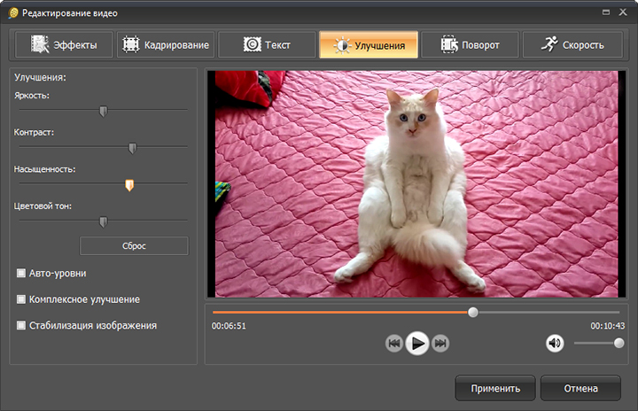Select the Улучшения tab

(368, 44)
